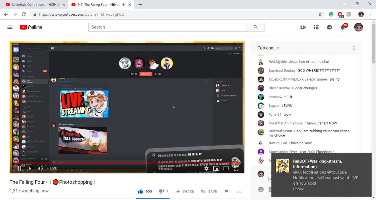Bookmark this page with the star
Image resolution: width=376 pixels, height=200 pixels.
coord(320,14)
